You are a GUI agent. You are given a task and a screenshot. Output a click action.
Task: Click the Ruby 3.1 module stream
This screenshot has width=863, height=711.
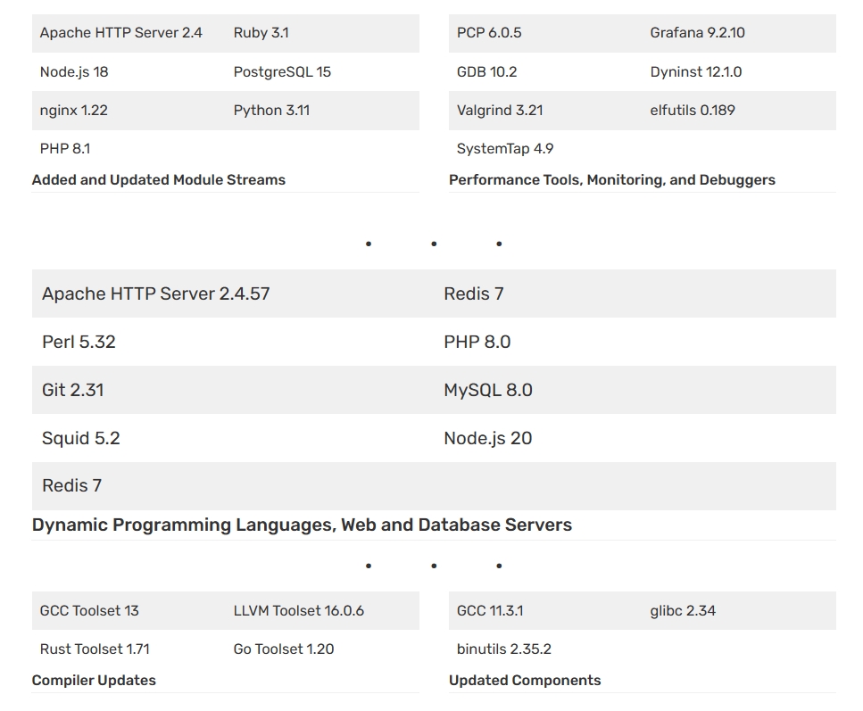[x=261, y=32]
